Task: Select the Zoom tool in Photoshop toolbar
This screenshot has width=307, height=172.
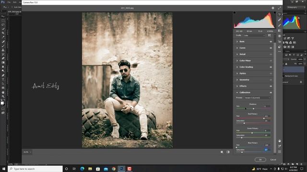Action: (x=3, y=97)
